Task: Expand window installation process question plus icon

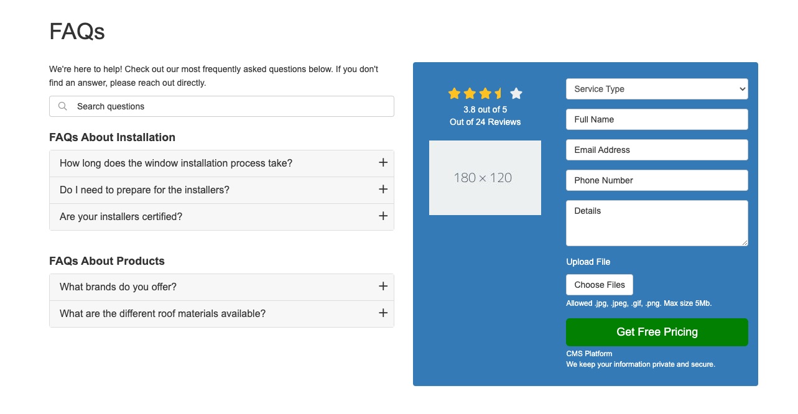Action: point(383,162)
